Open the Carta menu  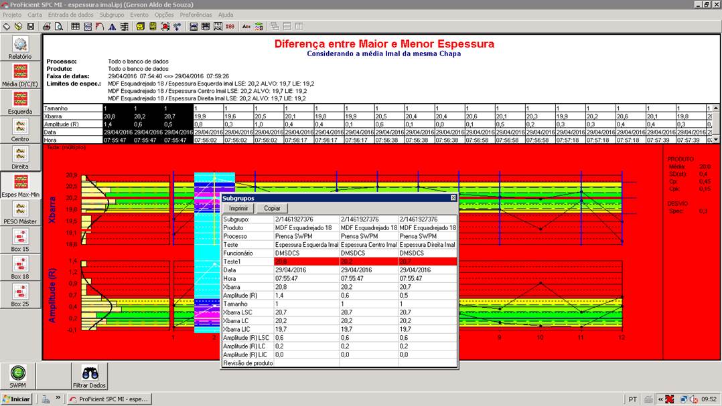pos(35,15)
